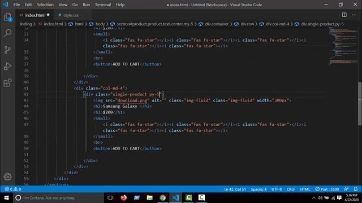Select loding folder in breadcrumb

point(26,24)
